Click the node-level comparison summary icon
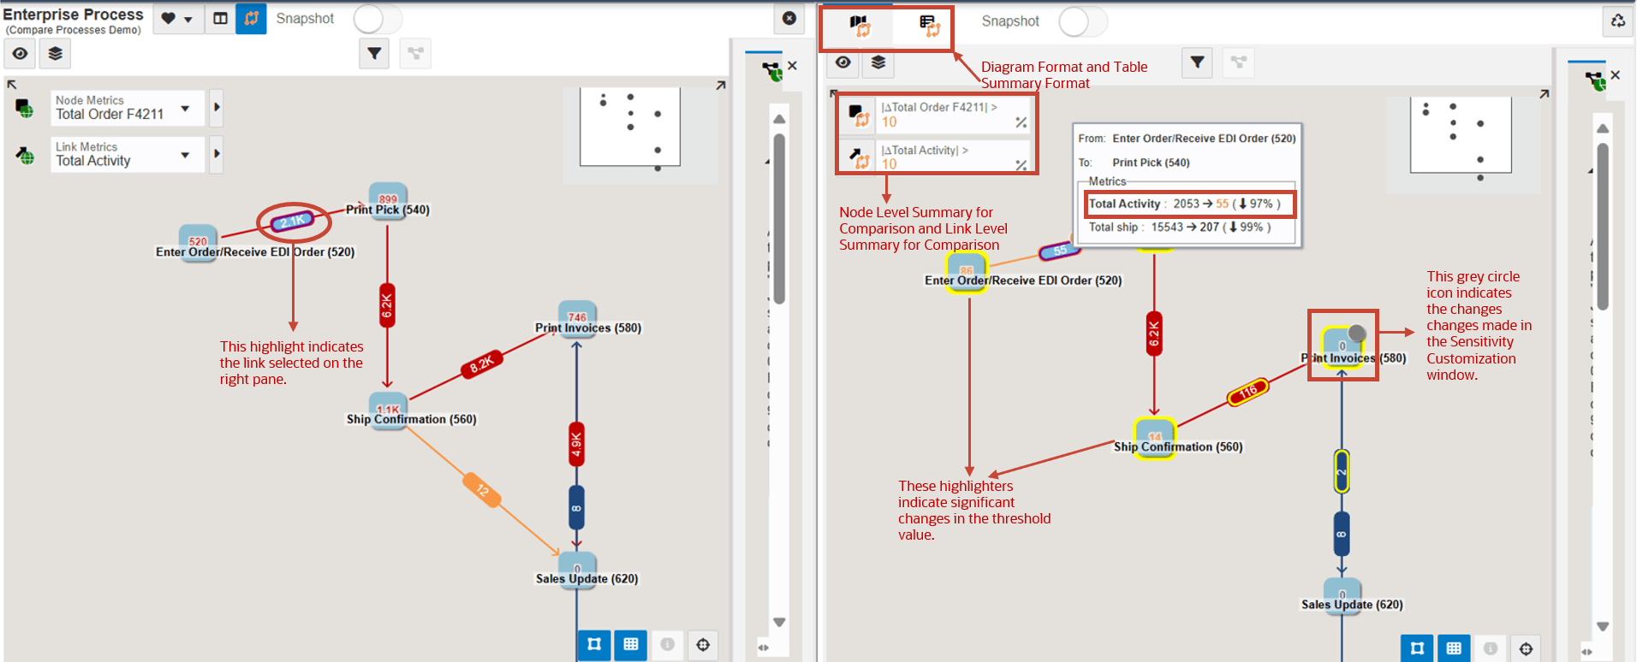The image size is (1637, 662). click(x=859, y=115)
